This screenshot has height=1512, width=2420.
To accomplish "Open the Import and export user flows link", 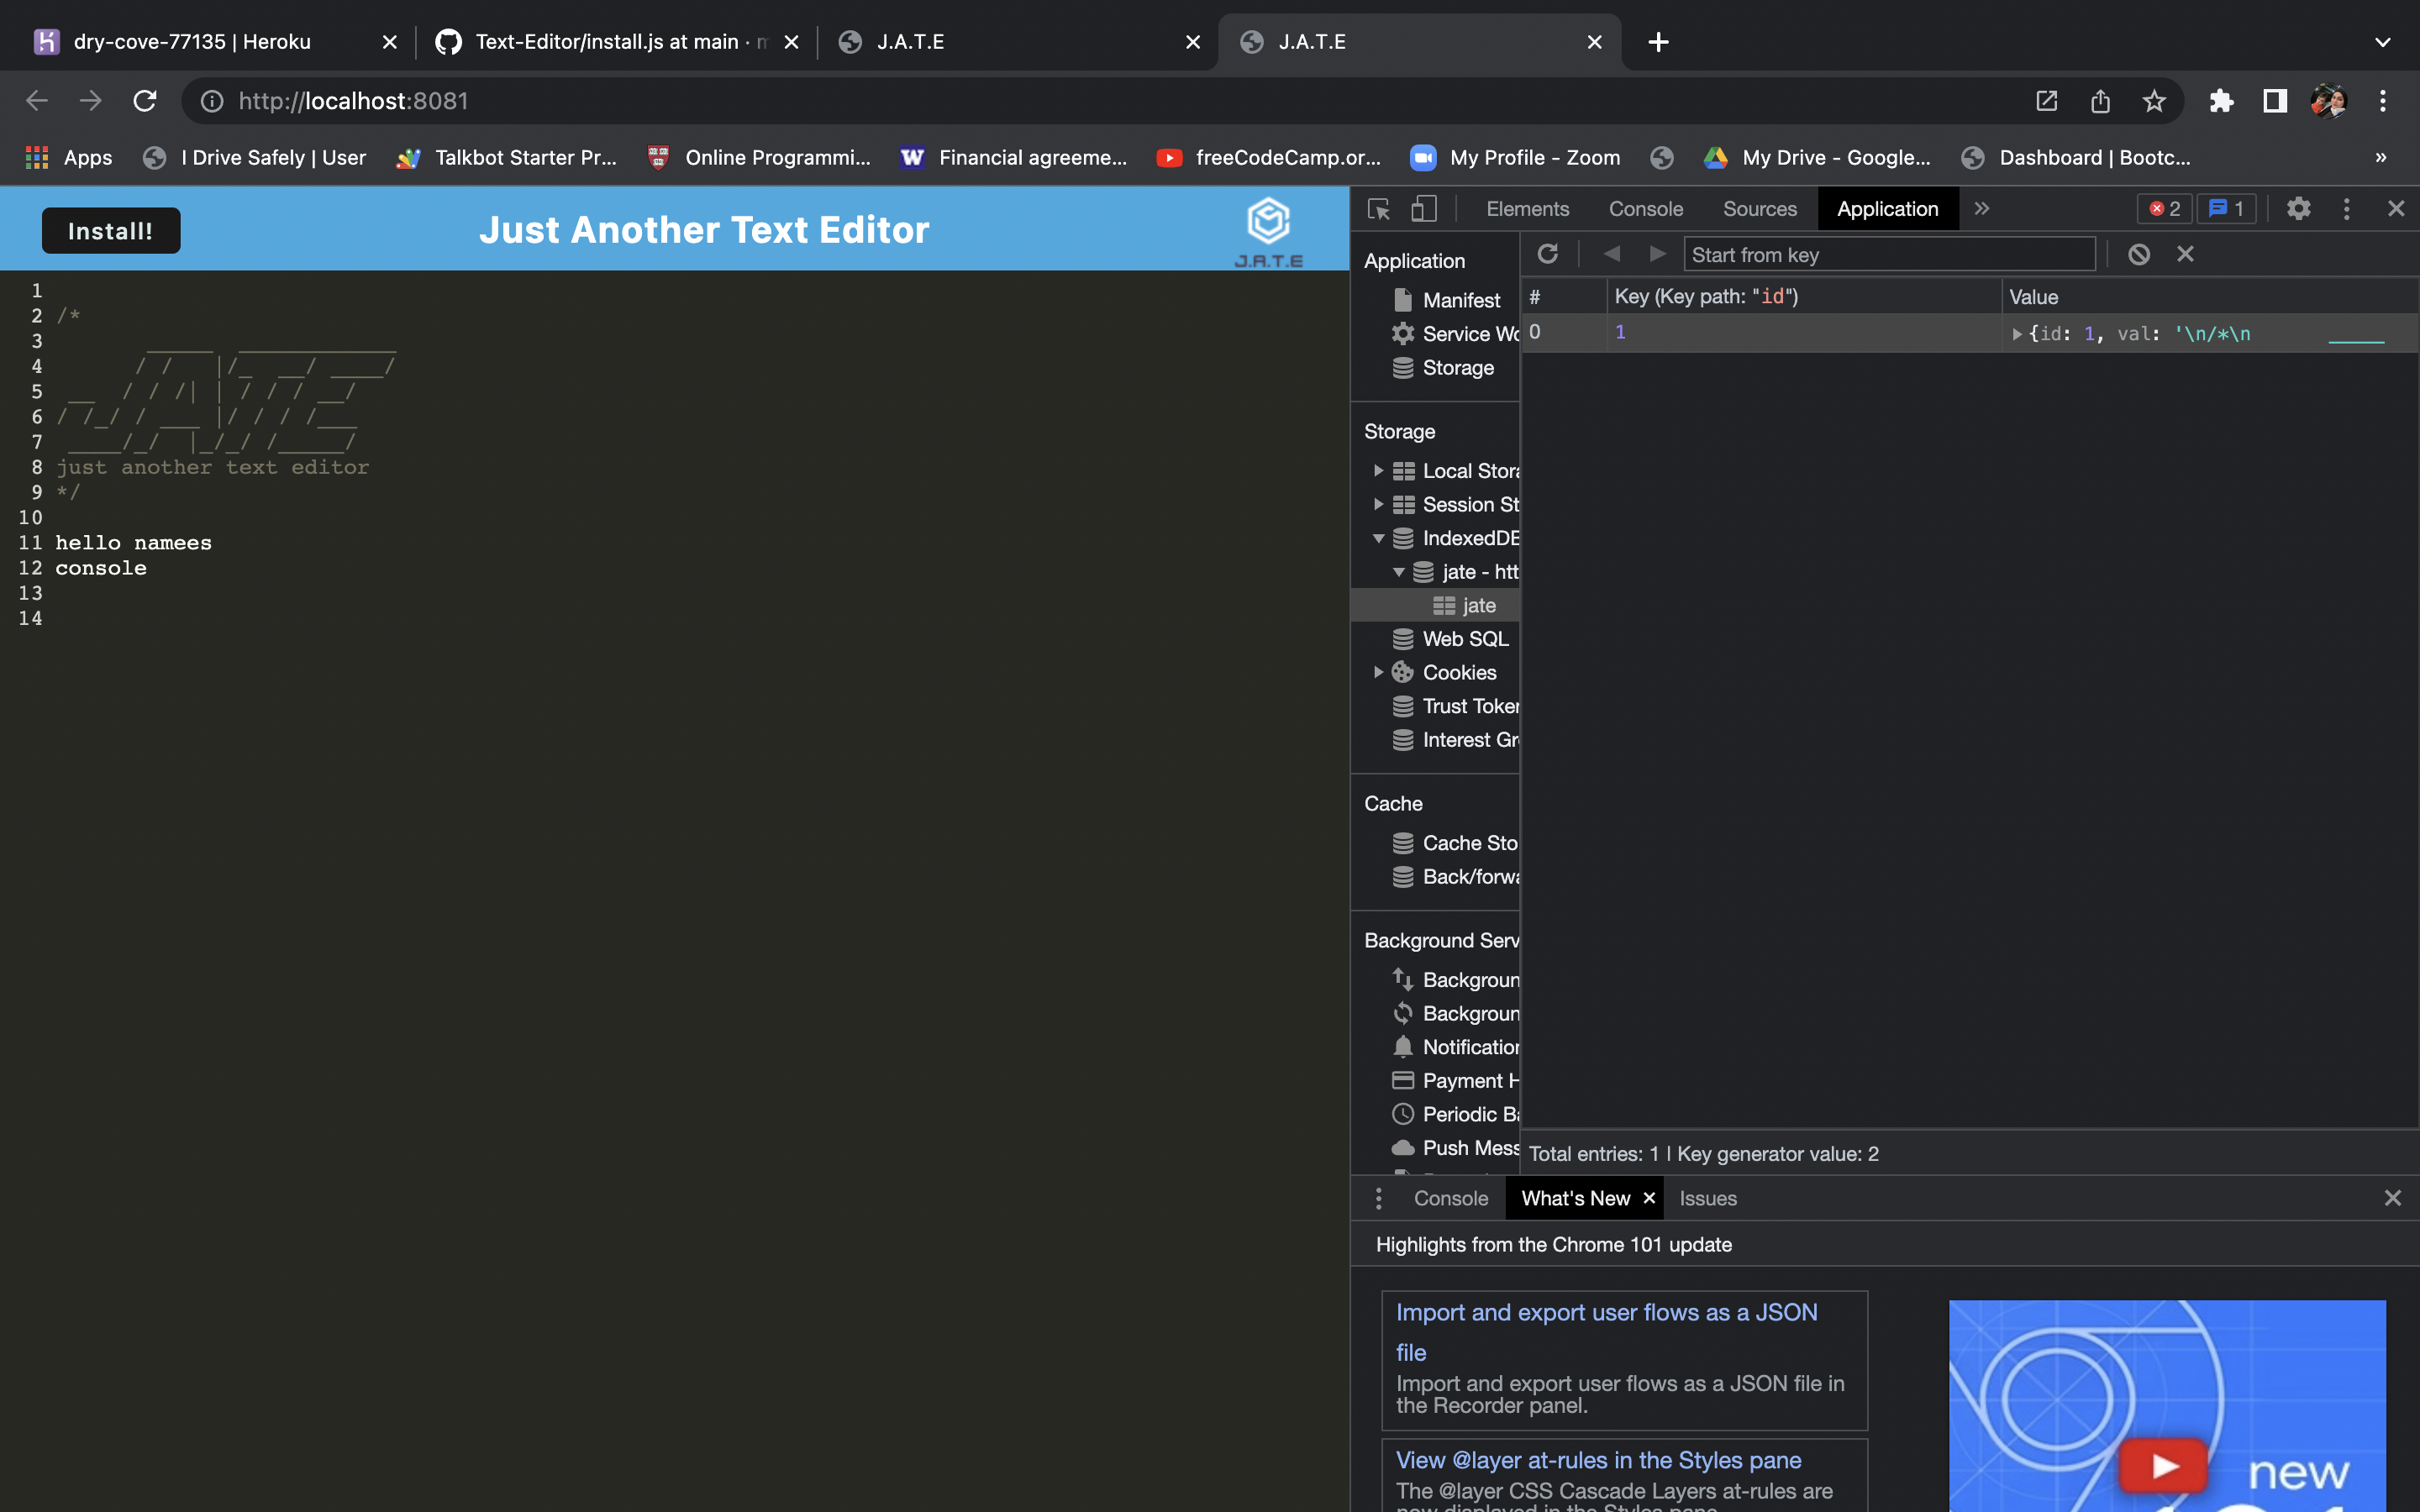I will pyautogui.click(x=1606, y=1332).
